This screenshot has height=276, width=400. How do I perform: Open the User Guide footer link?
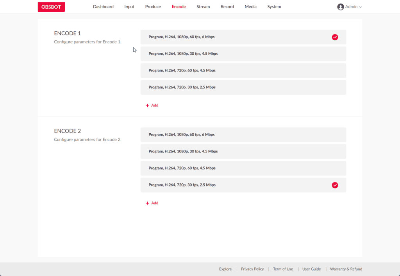click(311, 269)
